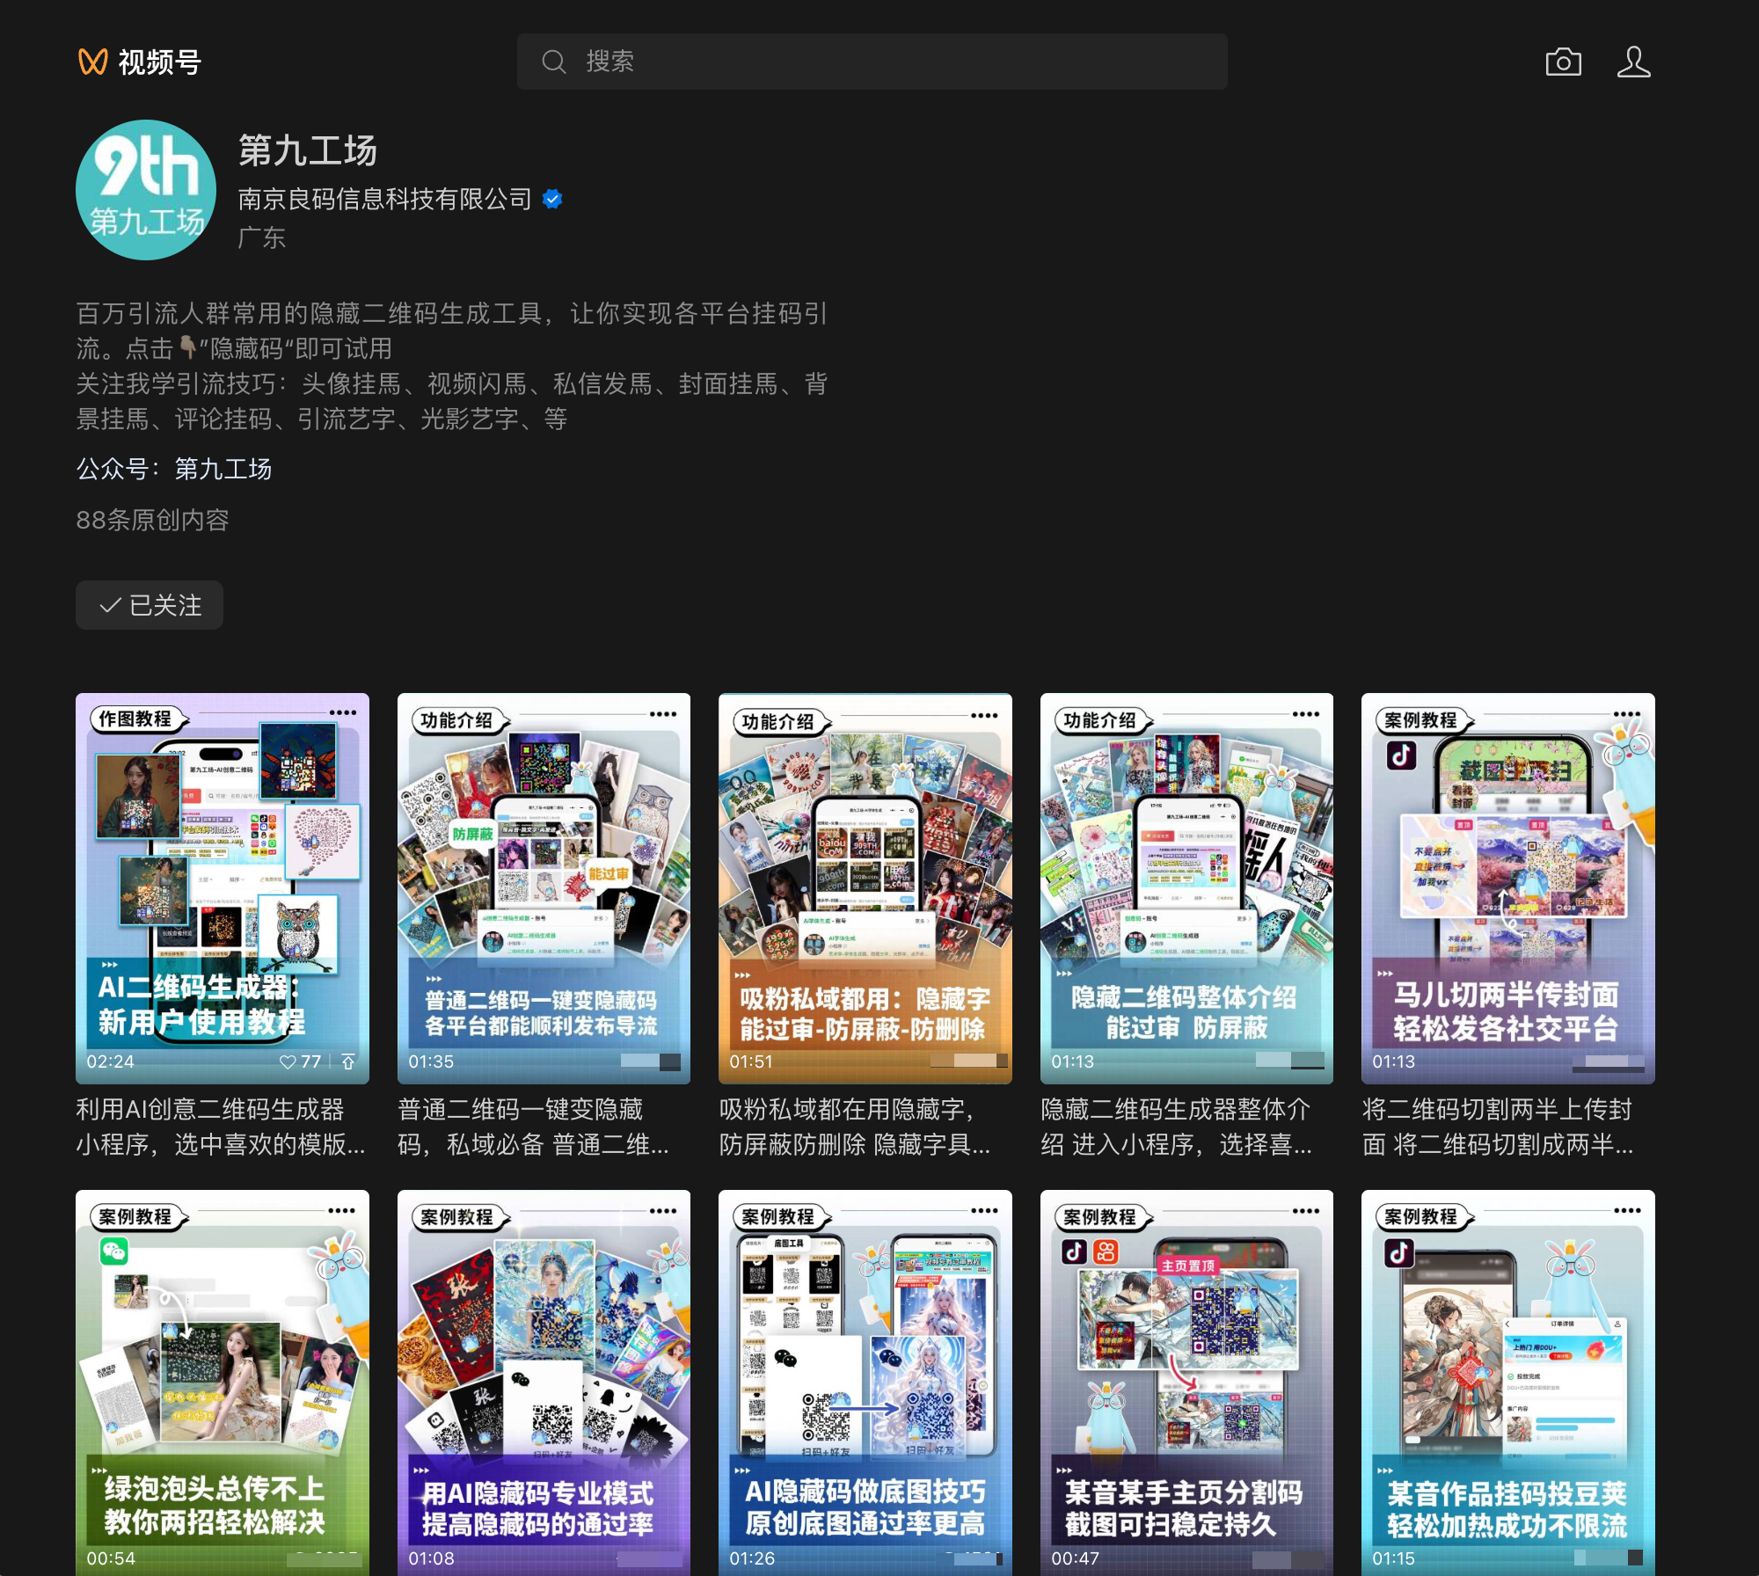Image resolution: width=1759 pixels, height=1576 pixels.
Task: Open 某音作品挂码投豆荚 video
Action: pos(1507,1381)
